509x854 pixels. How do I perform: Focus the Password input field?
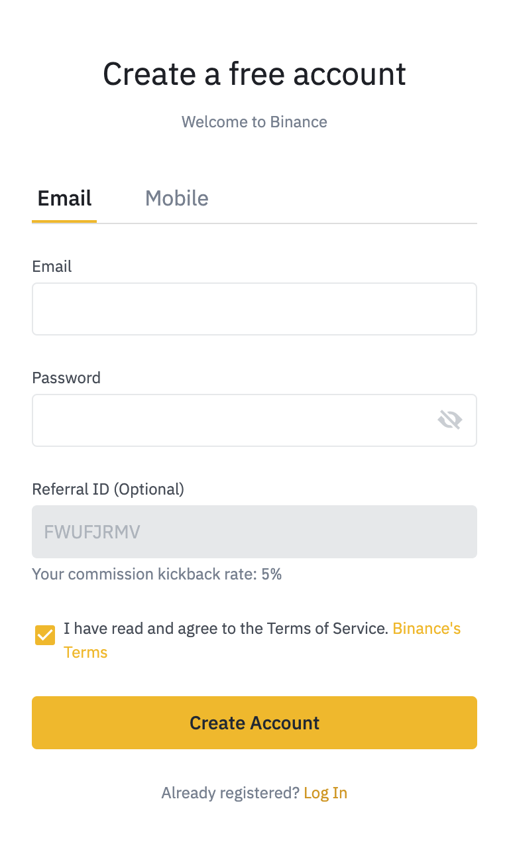pyautogui.click(x=232, y=420)
